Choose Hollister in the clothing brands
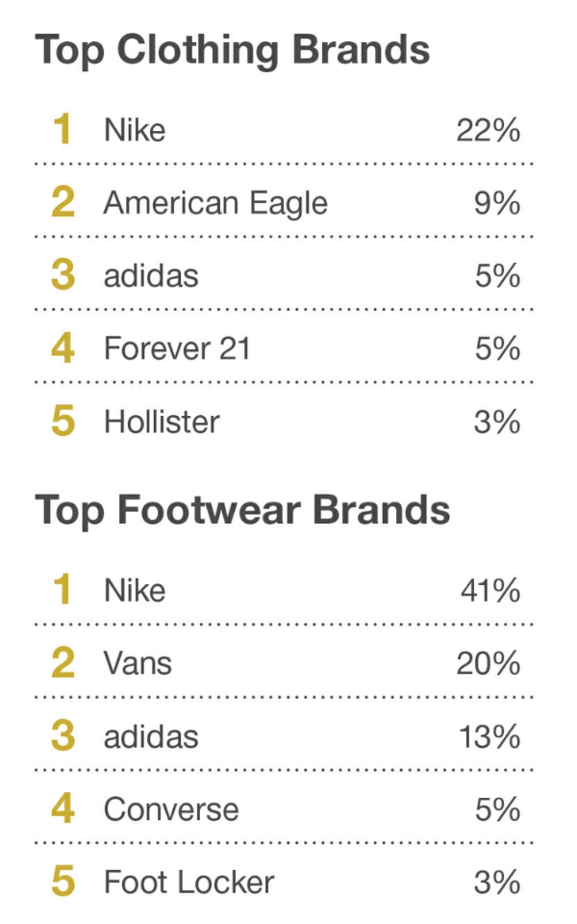 coord(162,422)
